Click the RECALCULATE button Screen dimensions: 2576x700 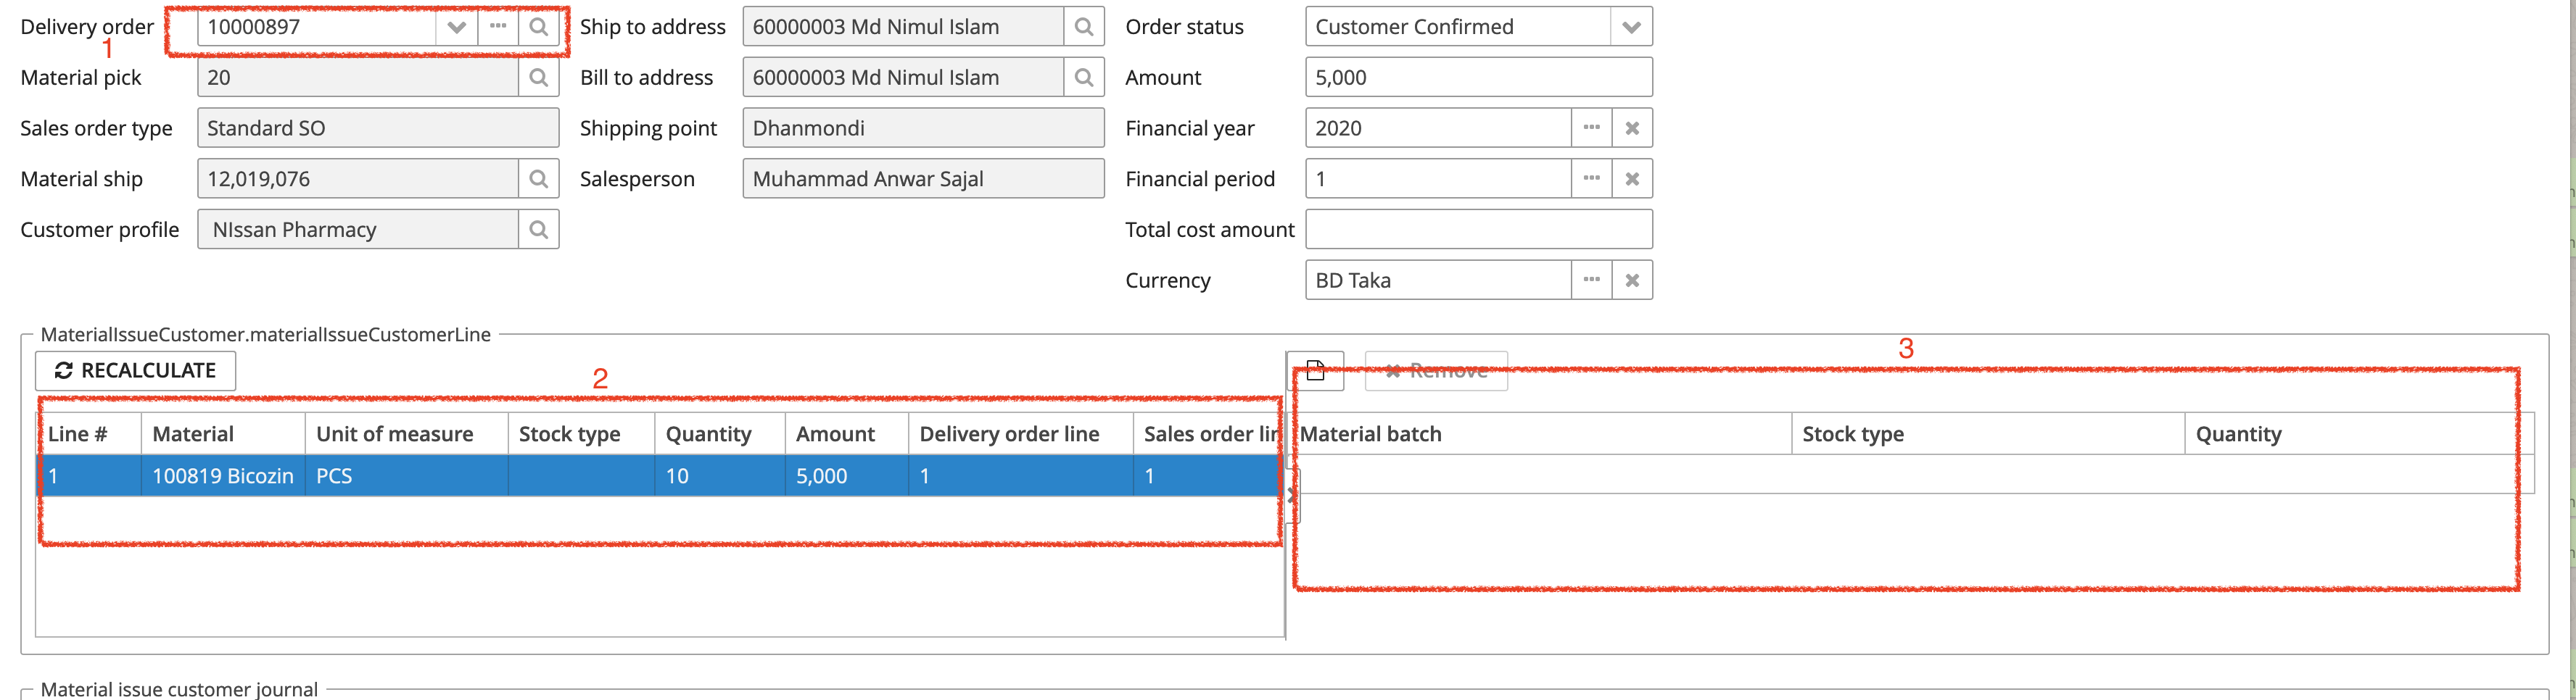click(136, 370)
